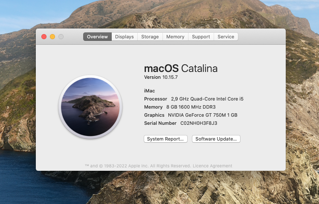Click the iMac model name
Screen dimensions: 319x204
click(x=150, y=91)
